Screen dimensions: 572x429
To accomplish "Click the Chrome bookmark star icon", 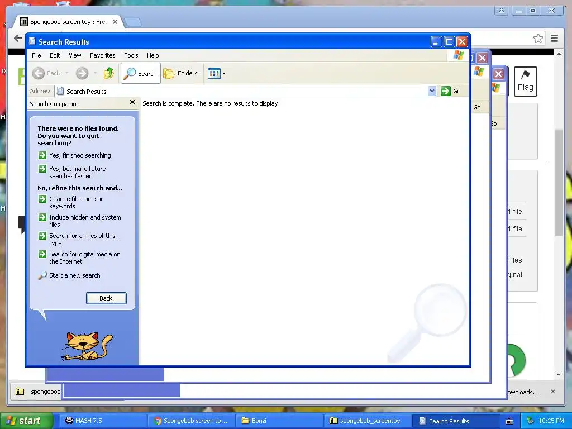I will coord(538,39).
